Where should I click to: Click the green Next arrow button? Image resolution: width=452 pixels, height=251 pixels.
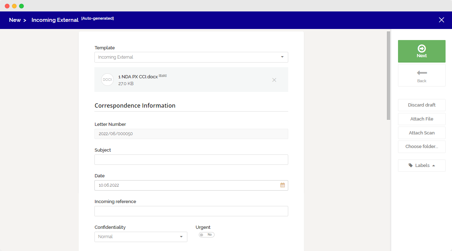[422, 51]
